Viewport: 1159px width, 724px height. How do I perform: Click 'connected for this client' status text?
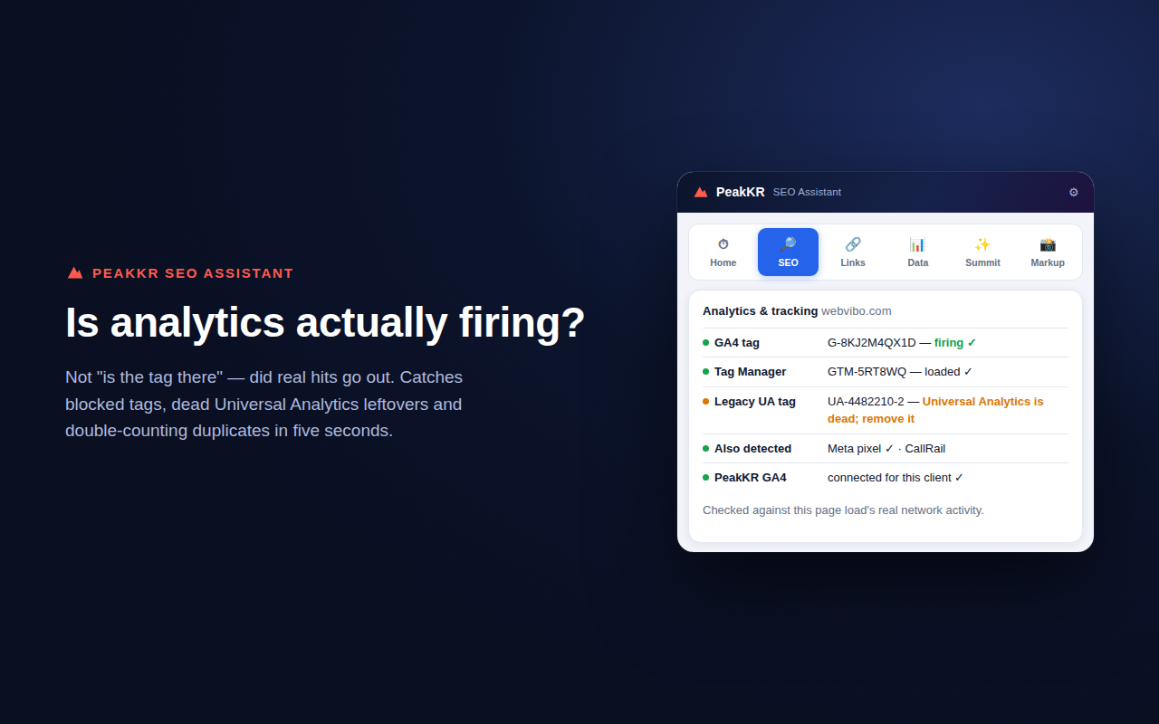[x=896, y=477]
